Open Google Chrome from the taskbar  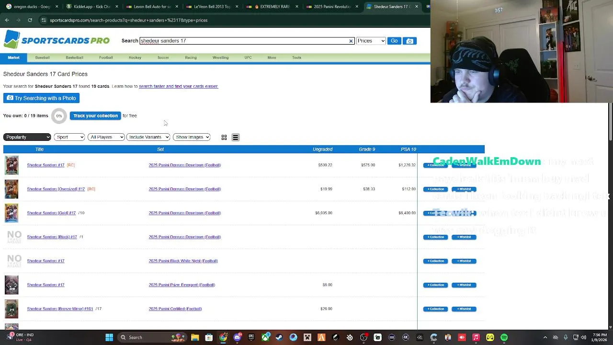[x=223, y=337]
